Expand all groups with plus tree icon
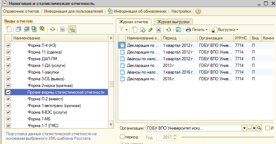The width and height of the screenshot is (276, 144). [x=42, y=29]
